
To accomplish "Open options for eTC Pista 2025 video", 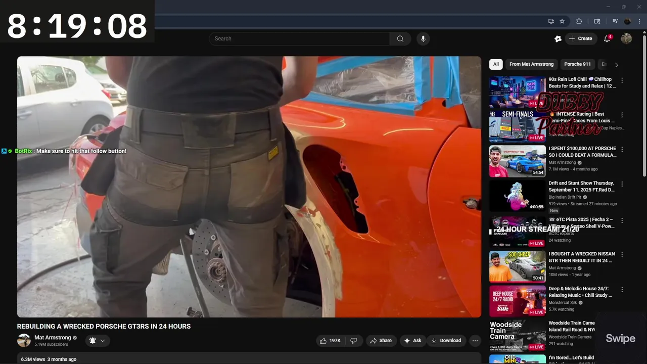I will (x=622, y=220).
